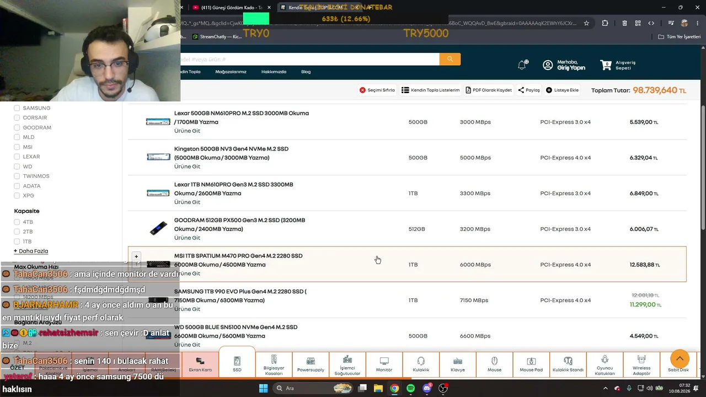706x397 pixels.
Task: Select the Oyuncu Koltukları category
Action: (x=605, y=364)
